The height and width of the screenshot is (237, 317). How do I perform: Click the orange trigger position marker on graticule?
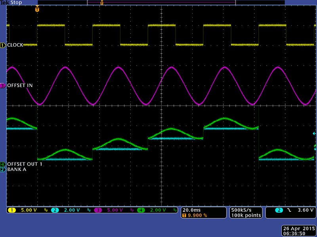tap(37, 9)
